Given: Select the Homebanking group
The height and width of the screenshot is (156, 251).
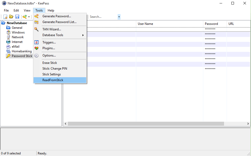Looking at the screenshot, I should point(21,51).
